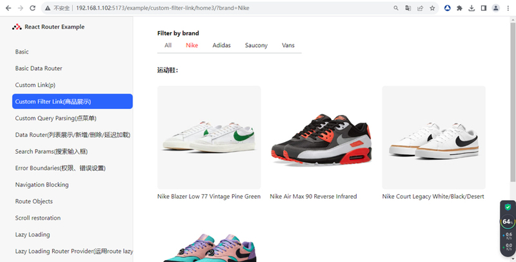Click the scrollbar up arrow
Image resolution: width=516 pixels, height=262 pixels.
coord(513,20)
